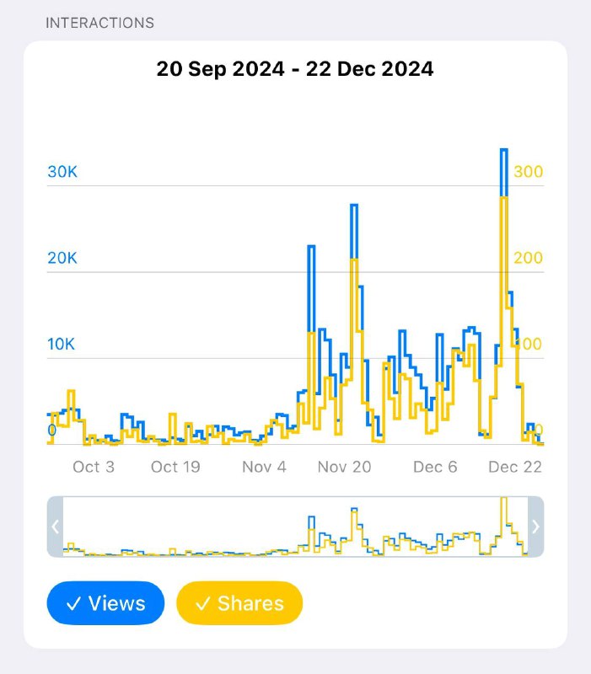Toggle the Shares series off
Viewport: 591px width, 674px height.
click(x=239, y=603)
